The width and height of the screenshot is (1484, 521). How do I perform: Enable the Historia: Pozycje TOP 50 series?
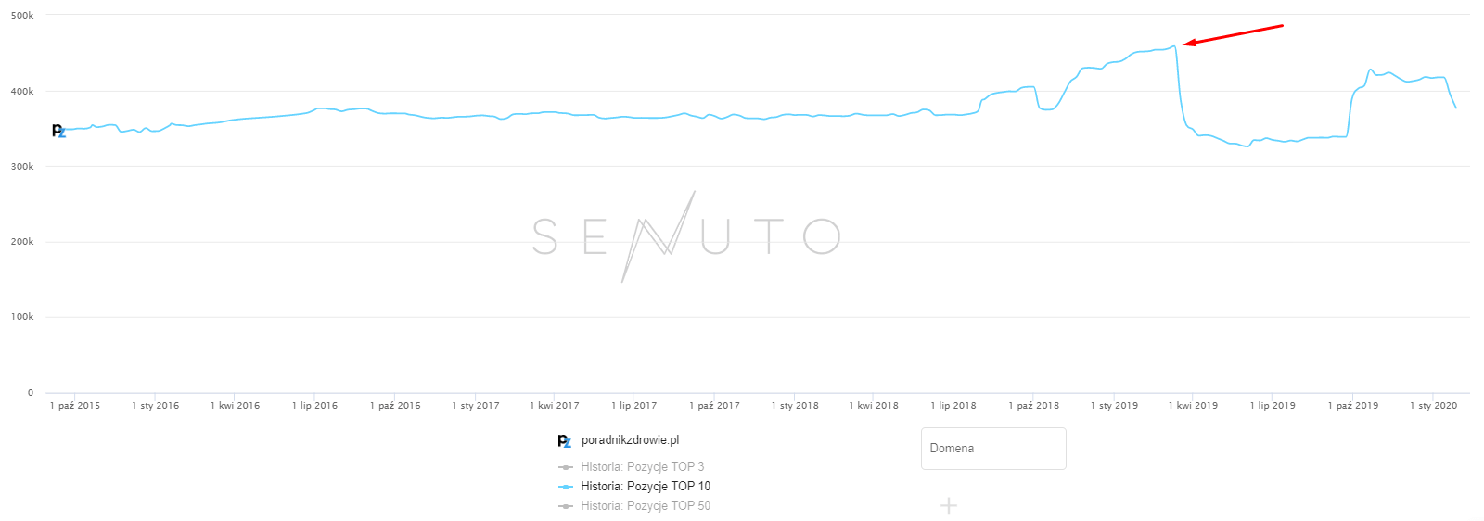pyautogui.click(x=645, y=506)
